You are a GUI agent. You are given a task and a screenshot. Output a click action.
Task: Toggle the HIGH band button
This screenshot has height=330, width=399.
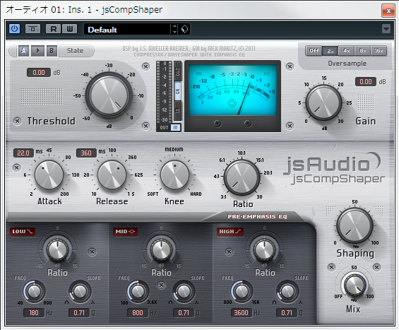point(230,232)
